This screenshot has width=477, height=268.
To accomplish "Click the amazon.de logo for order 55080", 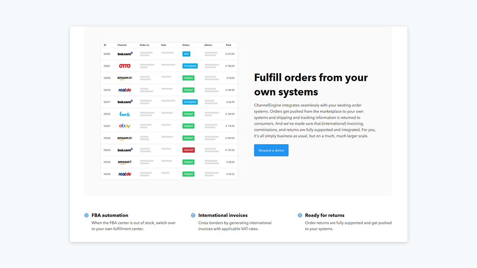I will click(125, 78).
